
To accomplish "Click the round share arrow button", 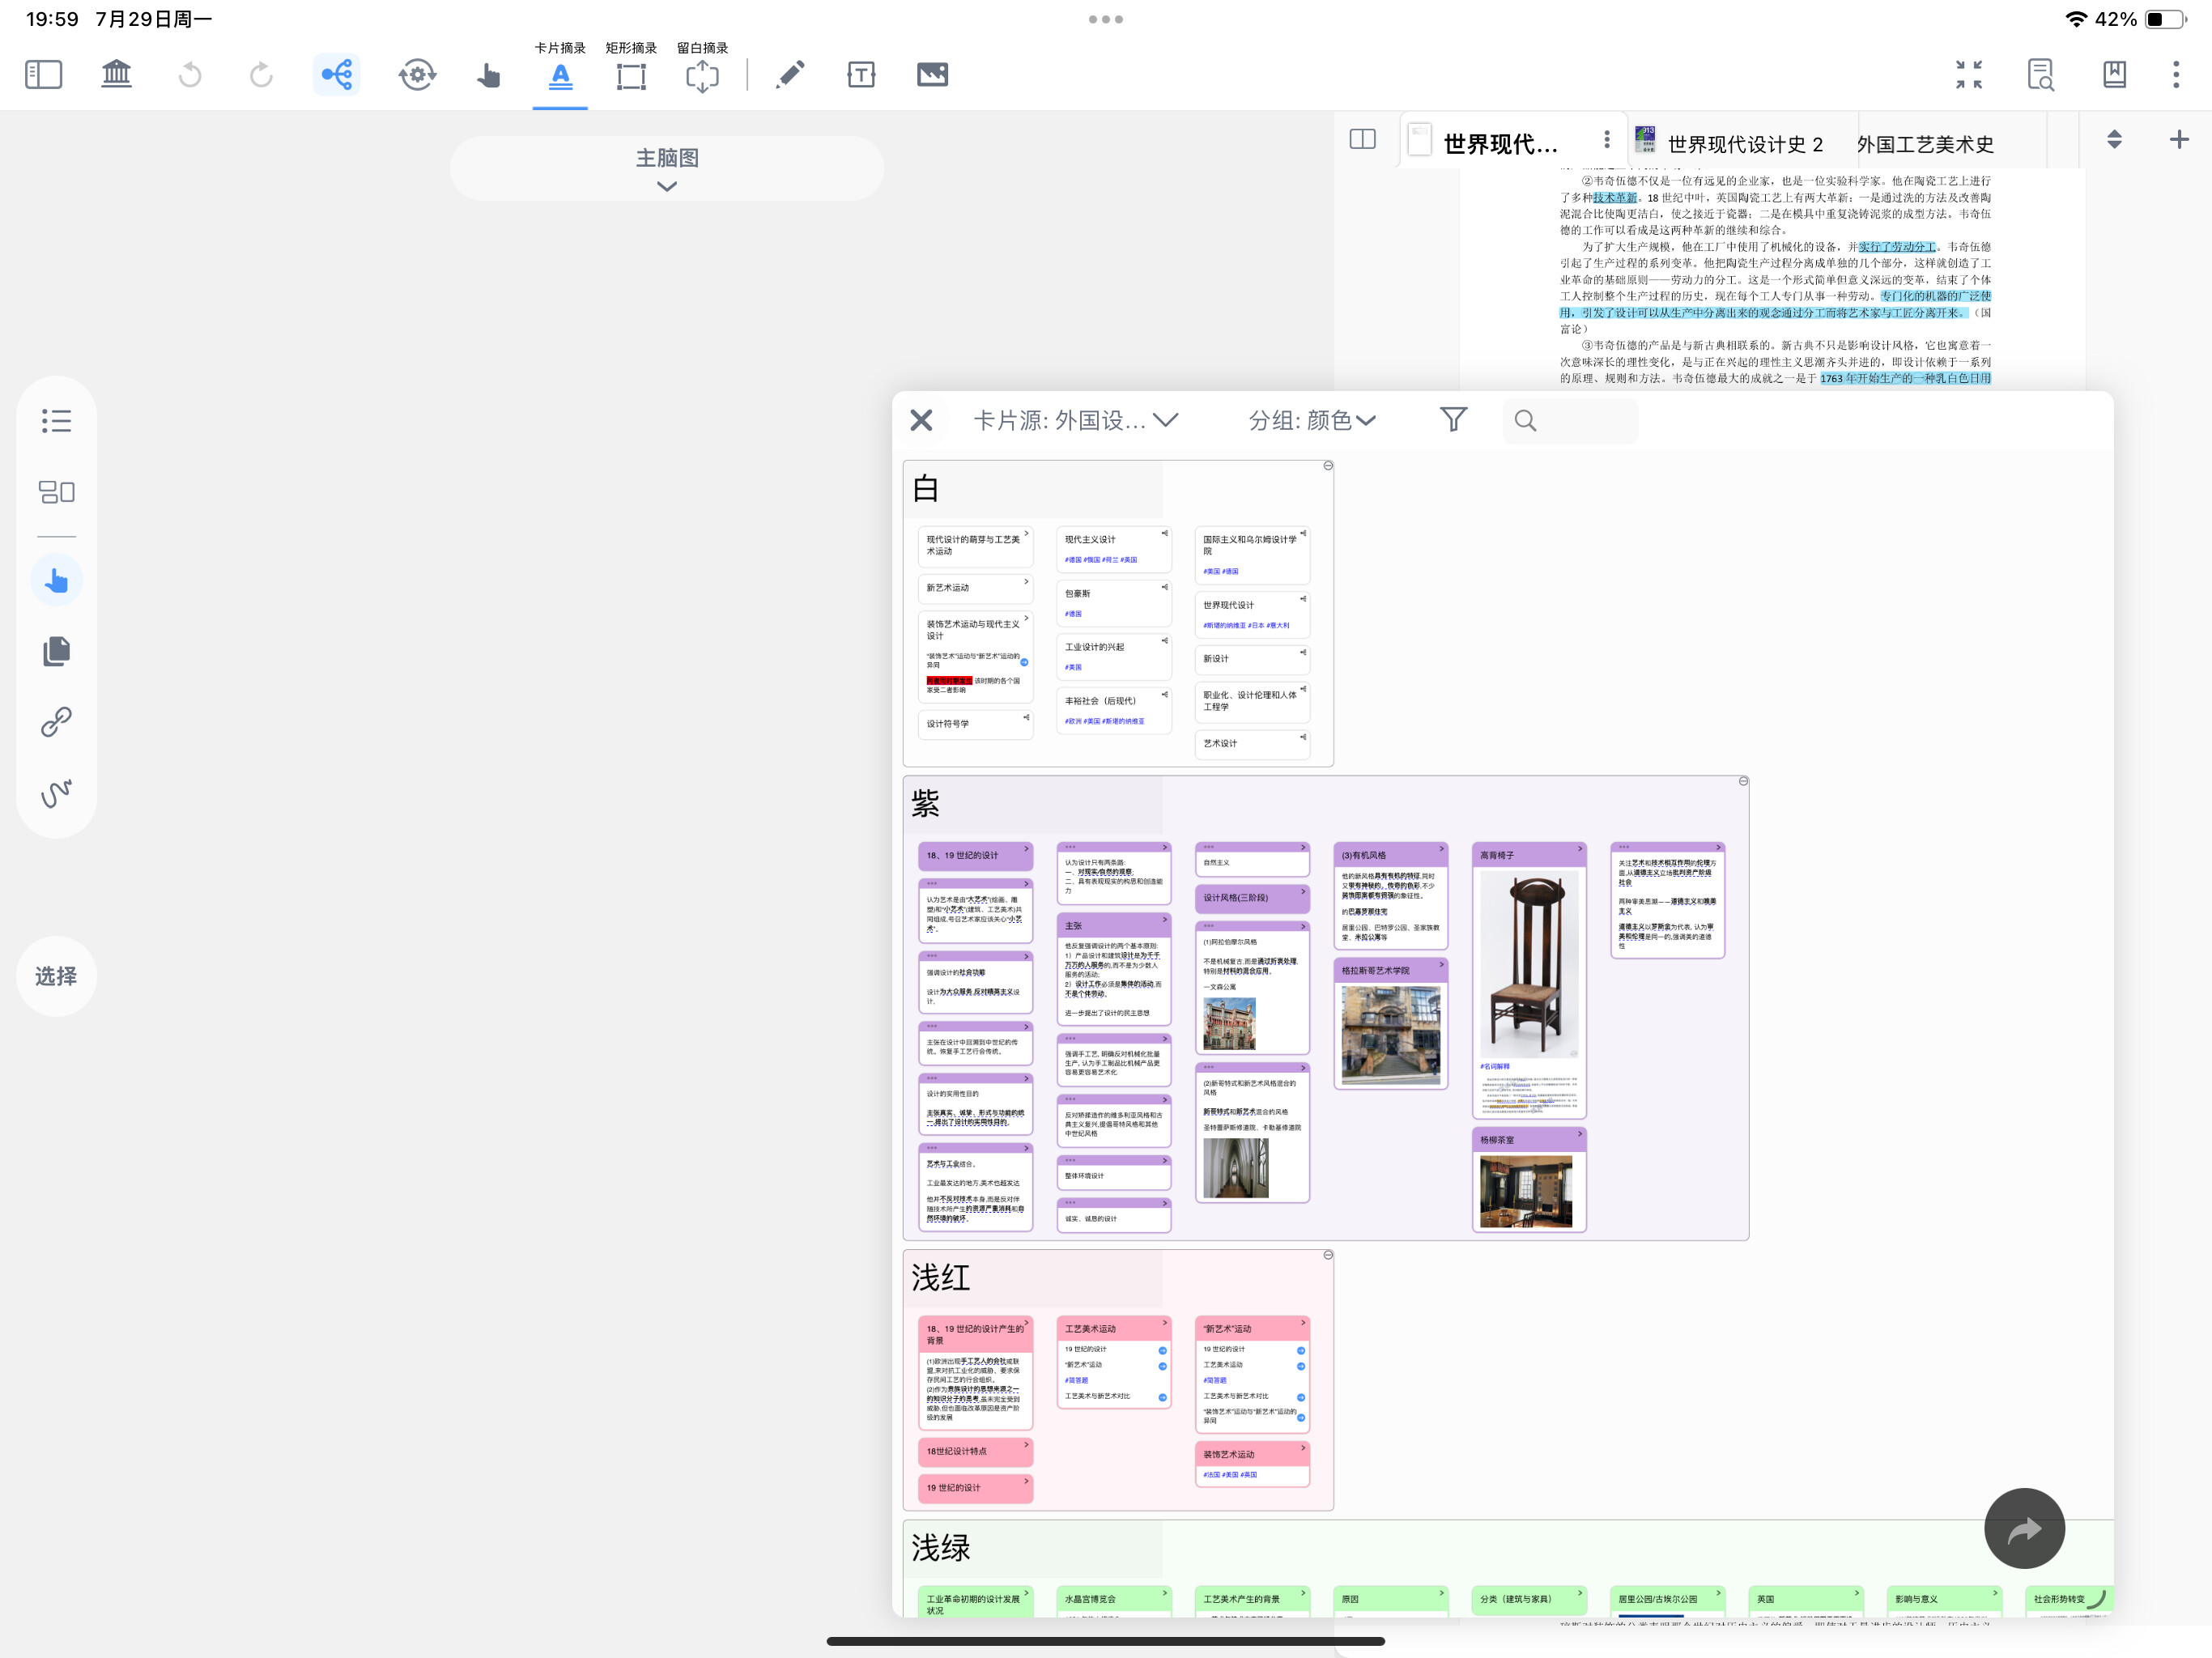I will [x=2024, y=1528].
